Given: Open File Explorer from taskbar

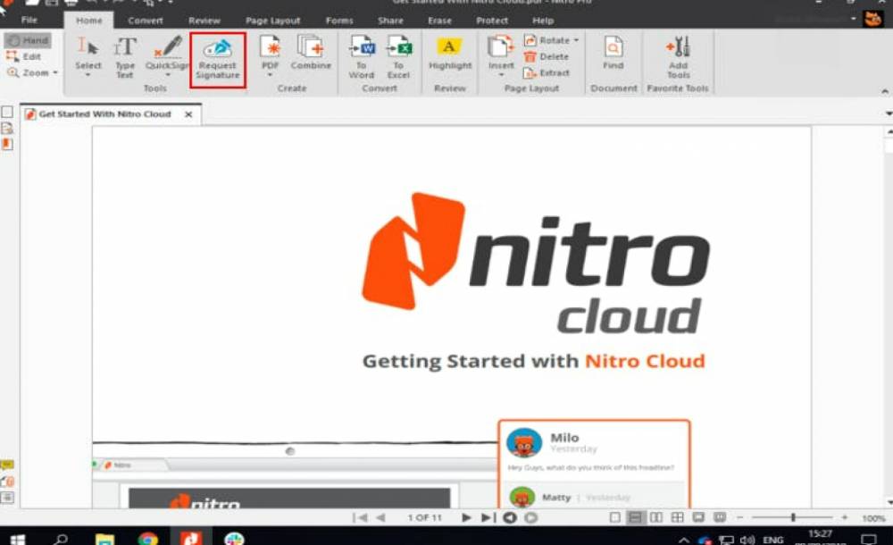Looking at the screenshot, I should (104, 539).
